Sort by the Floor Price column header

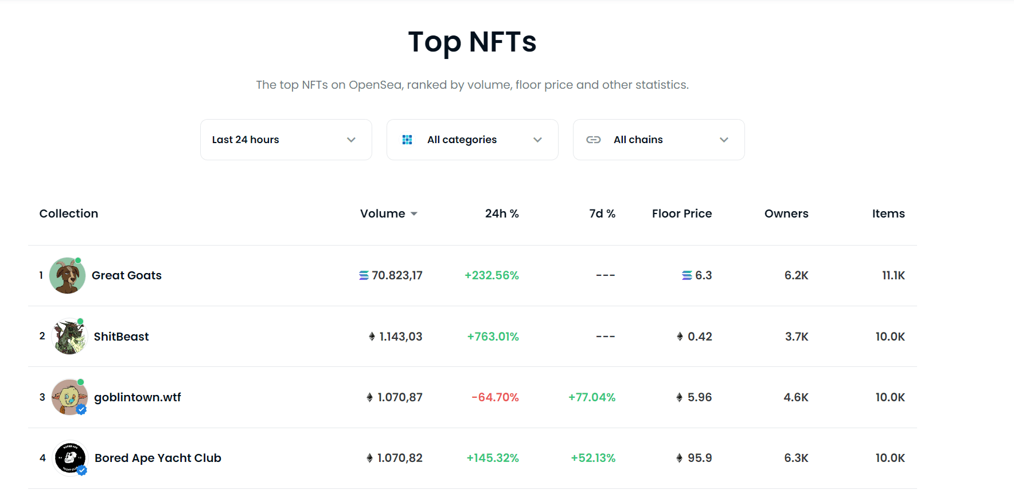[681, 214]
